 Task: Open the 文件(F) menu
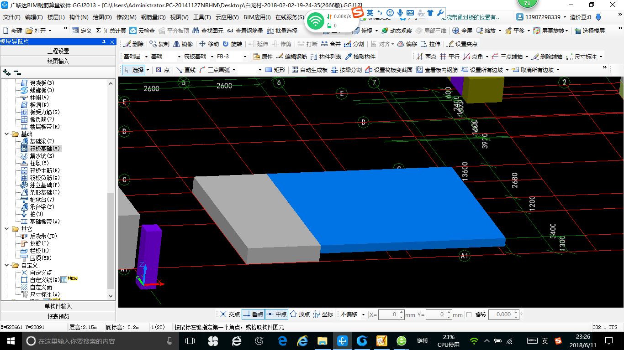pos(12,17)
